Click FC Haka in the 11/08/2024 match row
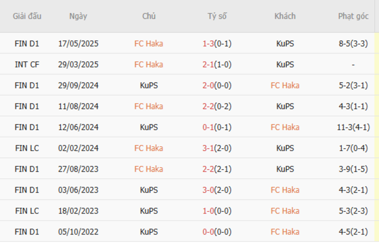The image size is (379, 249). pos(149,106)
